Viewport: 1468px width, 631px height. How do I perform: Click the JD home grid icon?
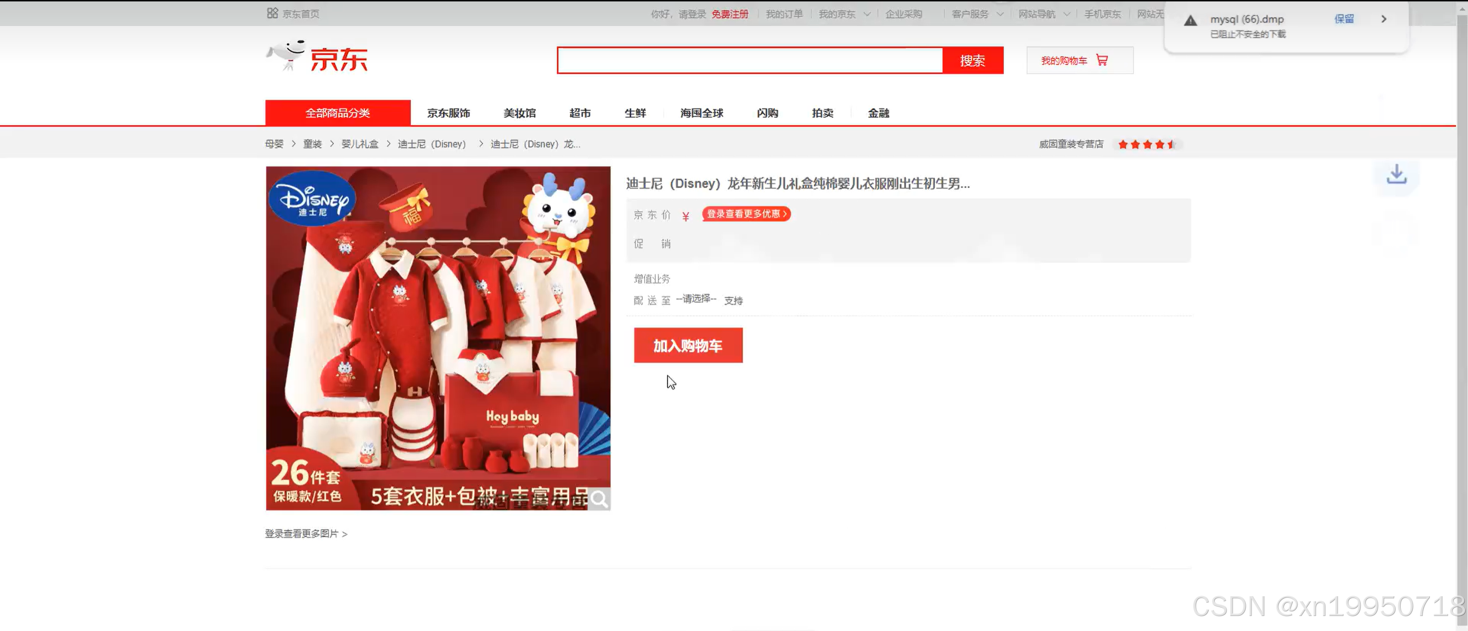click(x=273, y=13)
